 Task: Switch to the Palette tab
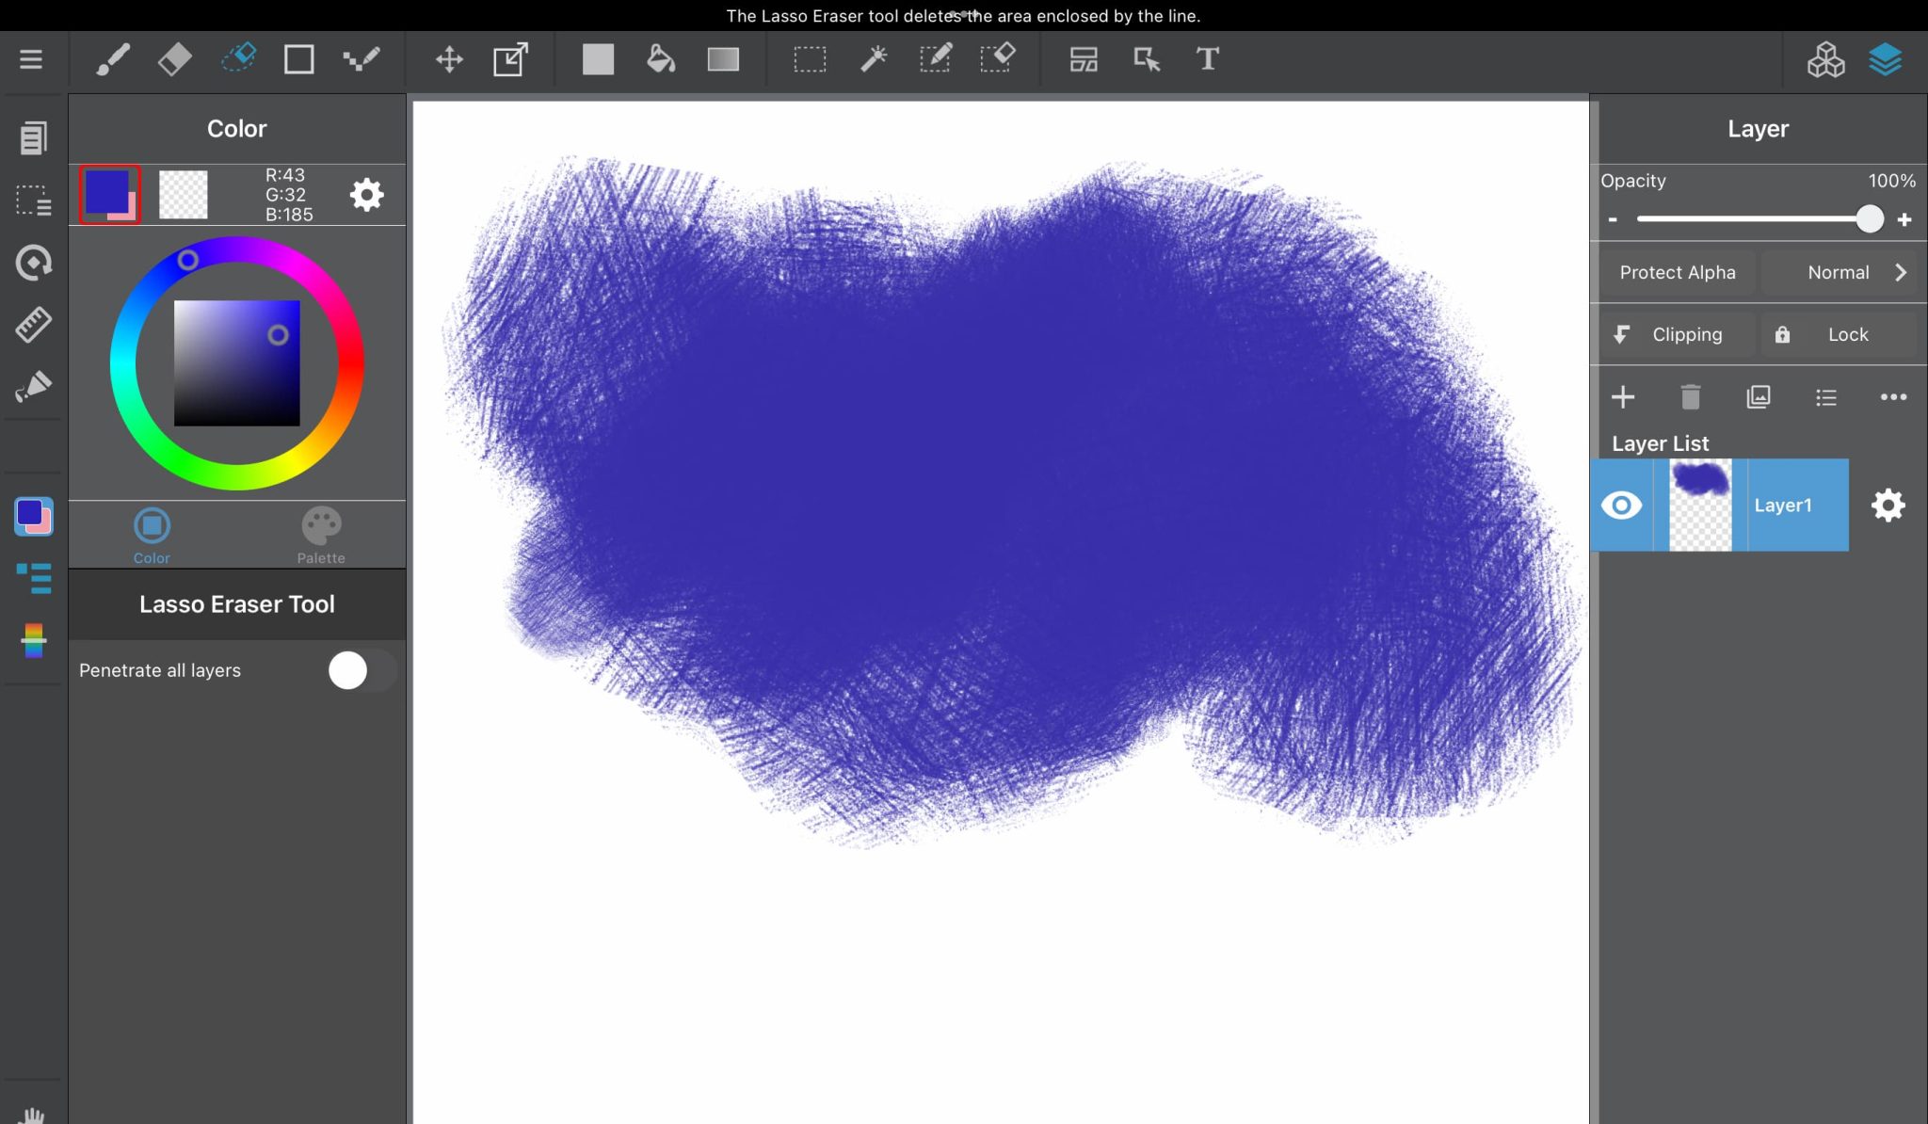[x=321, y=533]
